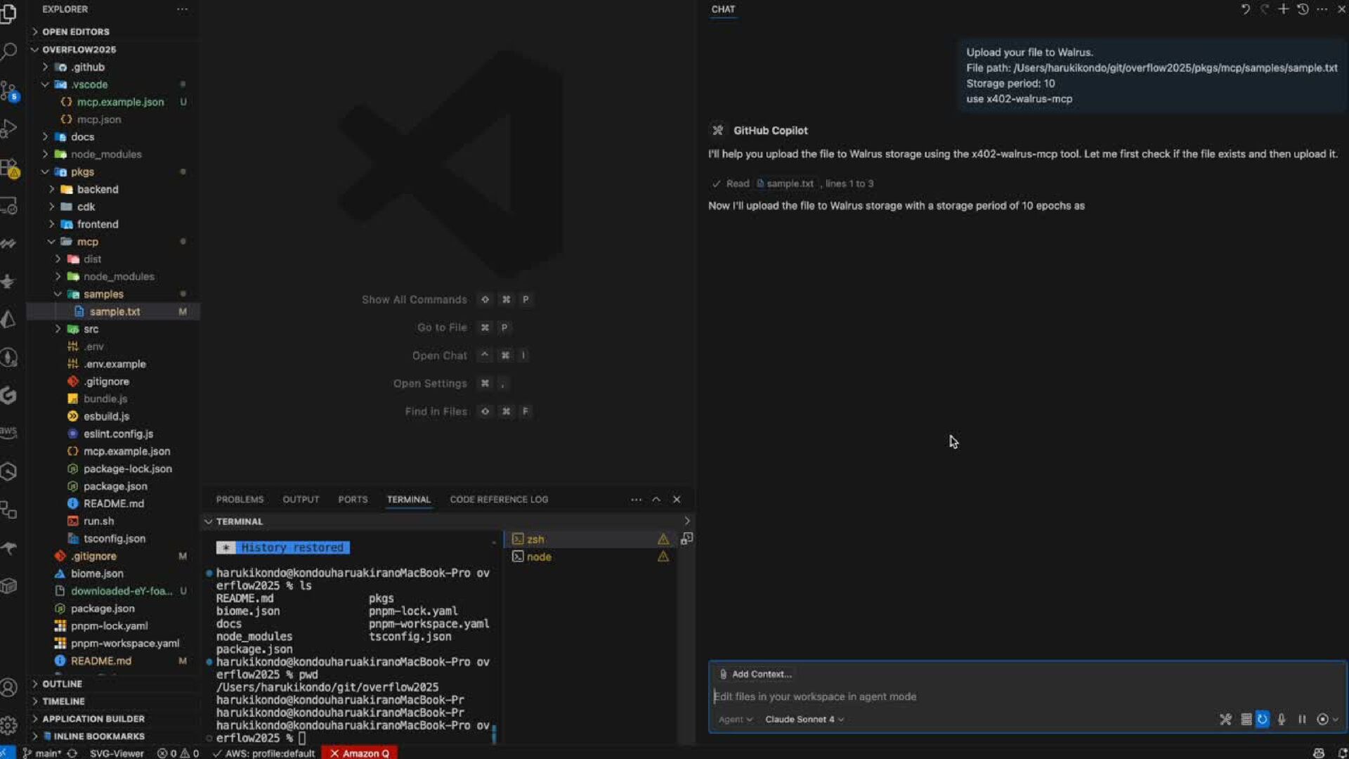The image size is (1349, 759).
Task: Expand Inline Bookmarks section
Action: tap(112, 737)
